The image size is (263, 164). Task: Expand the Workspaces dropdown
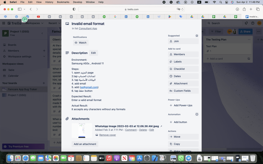tap(35, 23)
